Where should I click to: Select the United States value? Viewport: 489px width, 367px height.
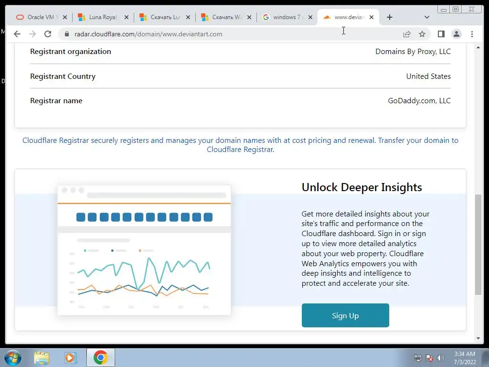428,76
